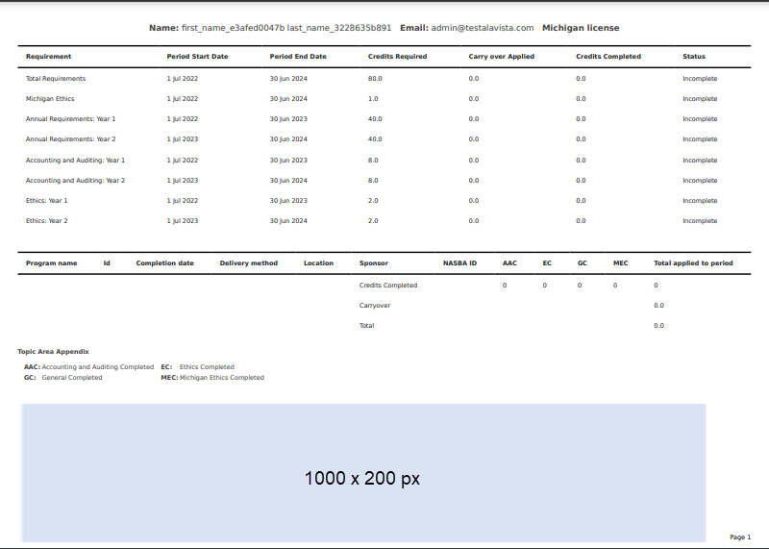Select the Total Requirements row label
Viewport: 769px width, 549px height.
point(56,78)
